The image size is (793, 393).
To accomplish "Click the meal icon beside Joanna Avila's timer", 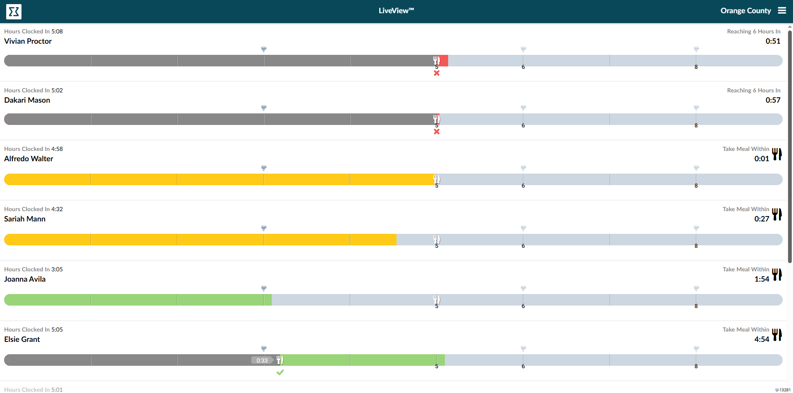I will (x=777, y=275).
